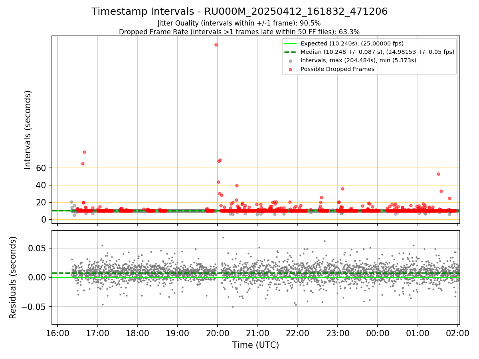479x359 pixels.
Task: Click the red point above 60 near 16:40
Action: tap(84, 152)
